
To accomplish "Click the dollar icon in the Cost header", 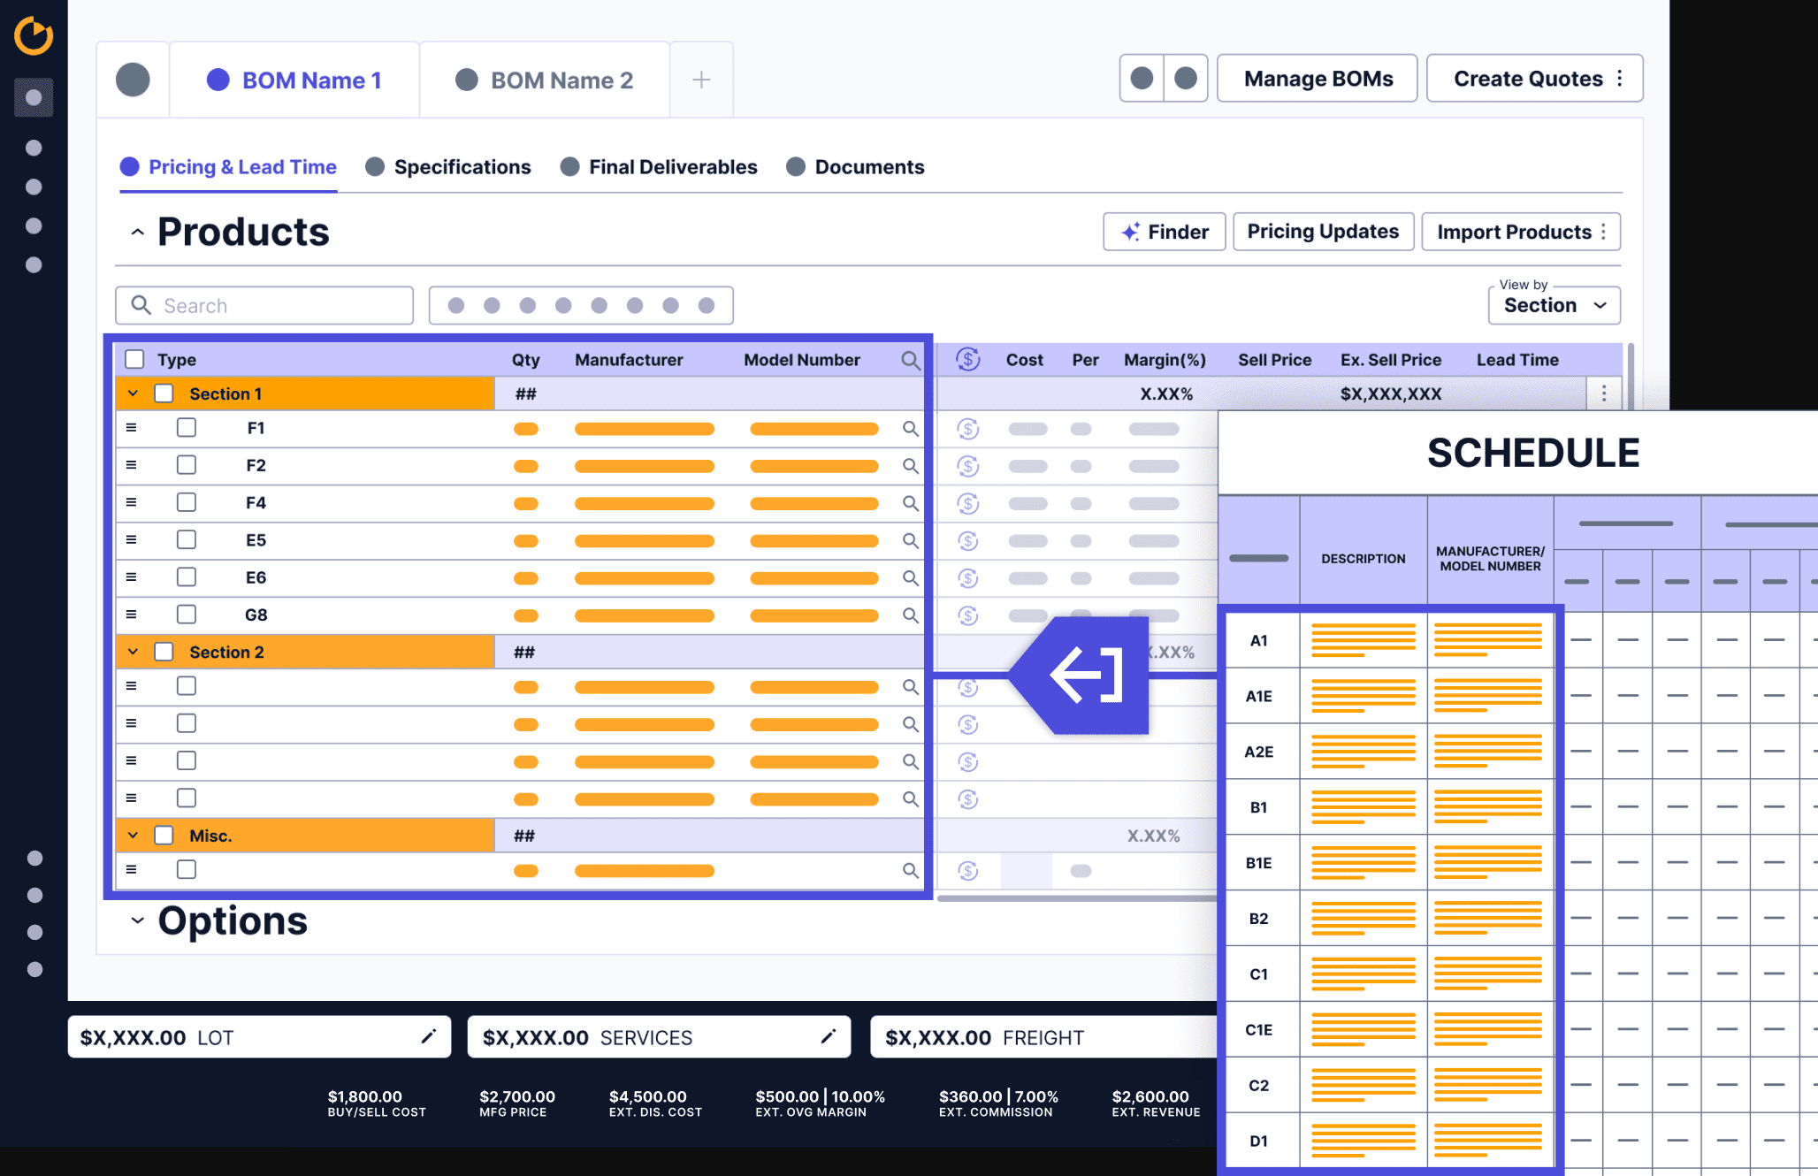I will click(x=968, y=359).
